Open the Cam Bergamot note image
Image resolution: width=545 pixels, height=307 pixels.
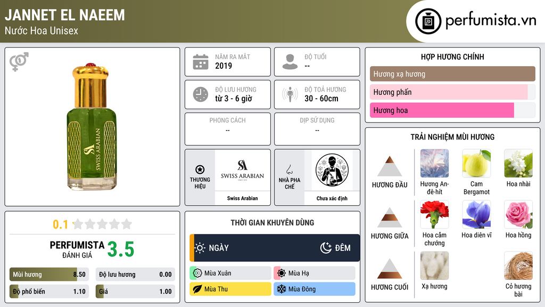(x=476, y=163)
